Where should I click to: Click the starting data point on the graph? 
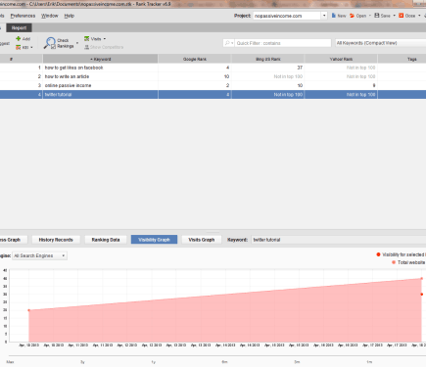(x=28, y=310)
